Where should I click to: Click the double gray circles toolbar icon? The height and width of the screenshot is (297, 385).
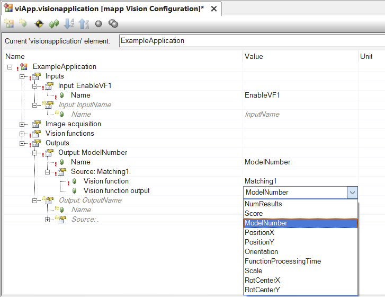point(113,24)
